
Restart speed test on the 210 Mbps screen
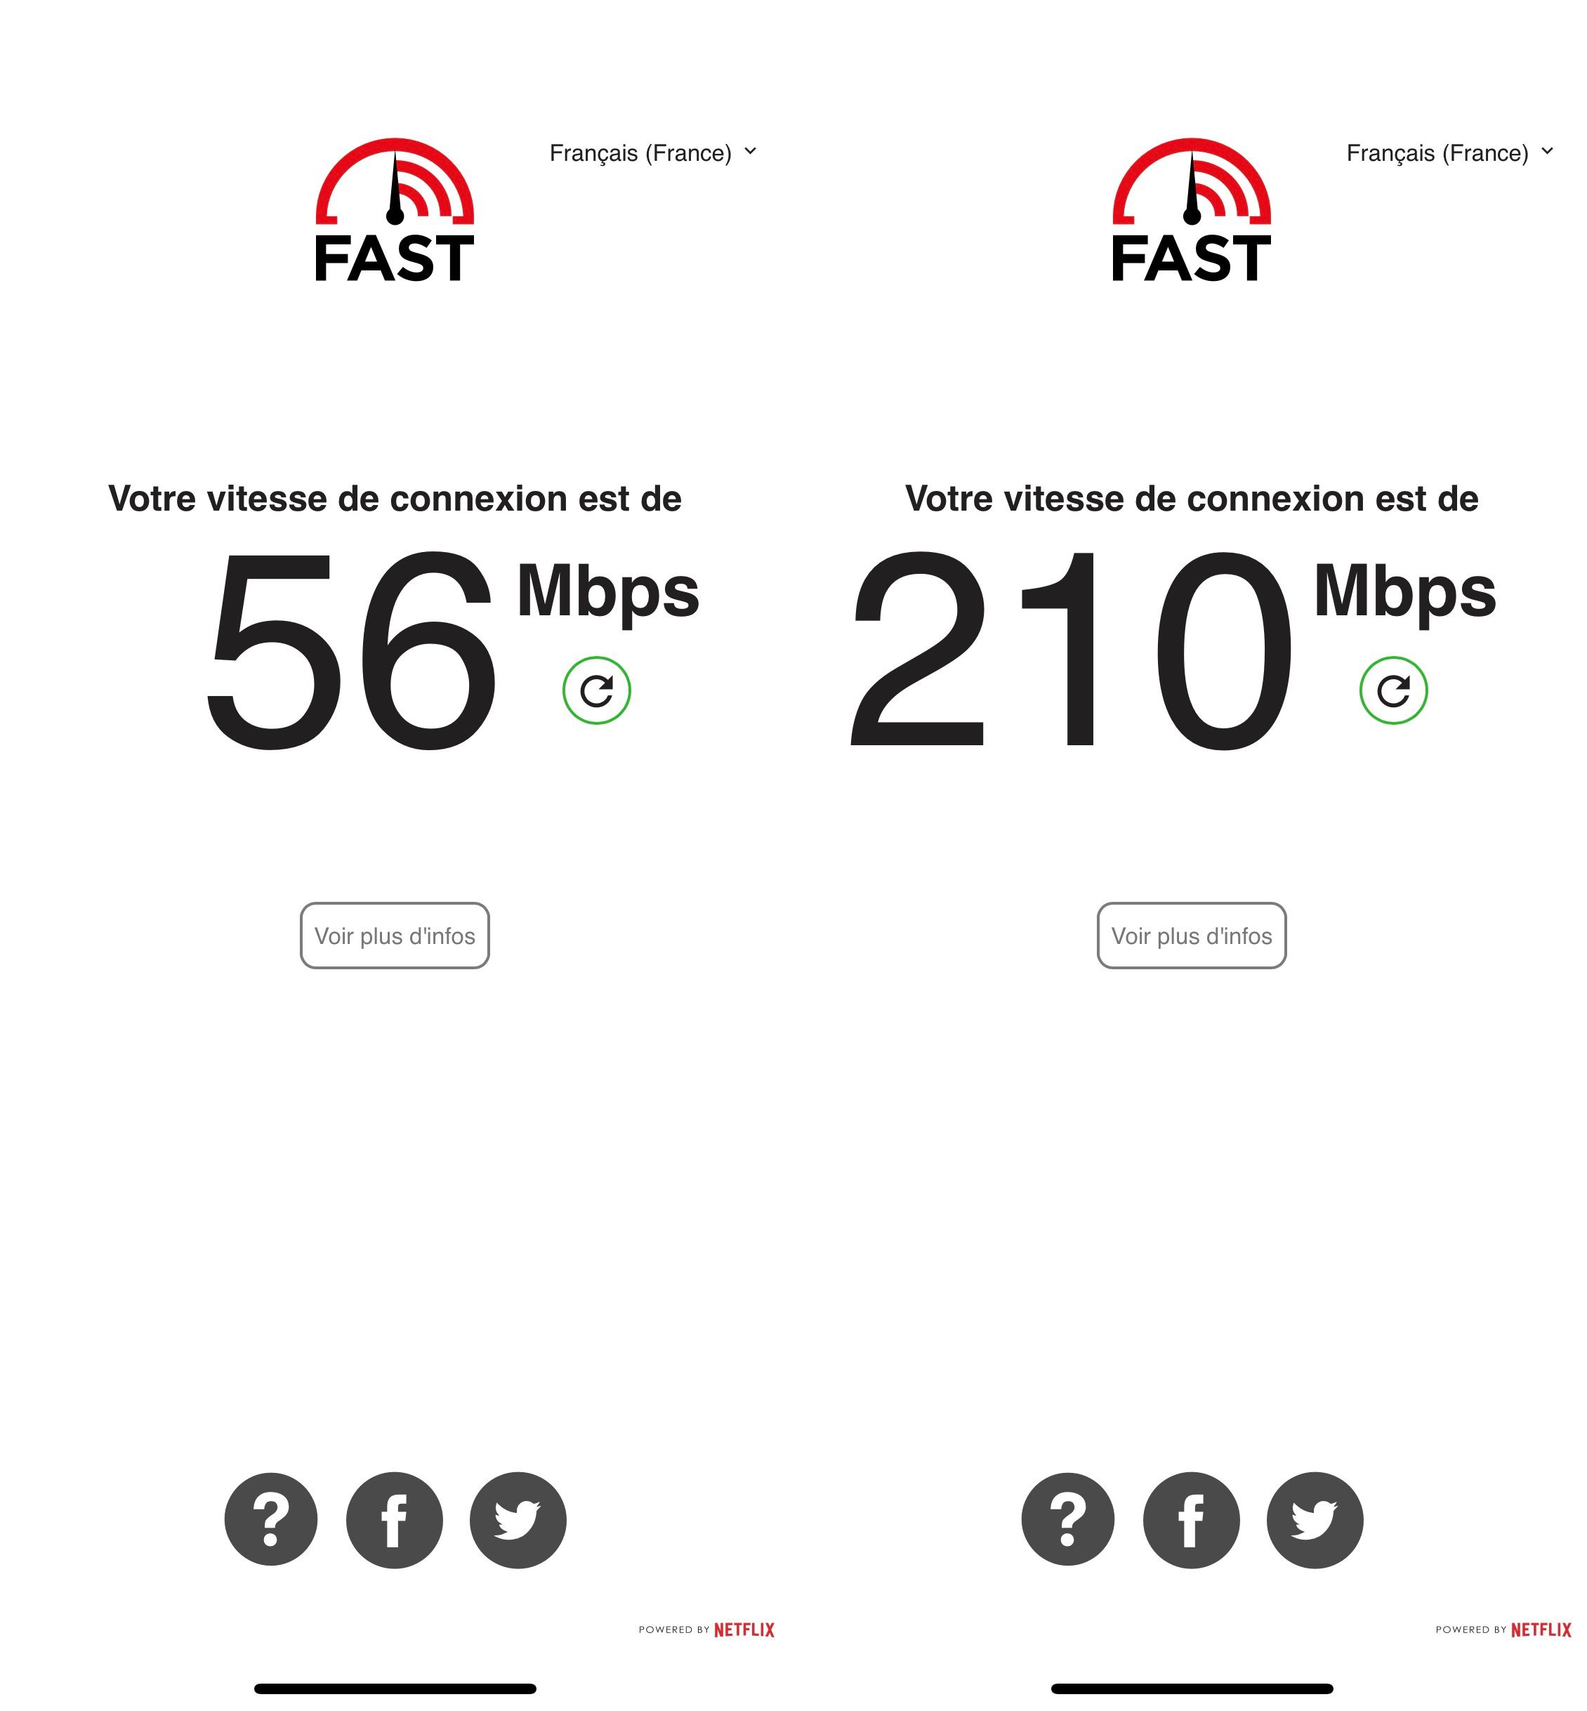point(1393,690)
